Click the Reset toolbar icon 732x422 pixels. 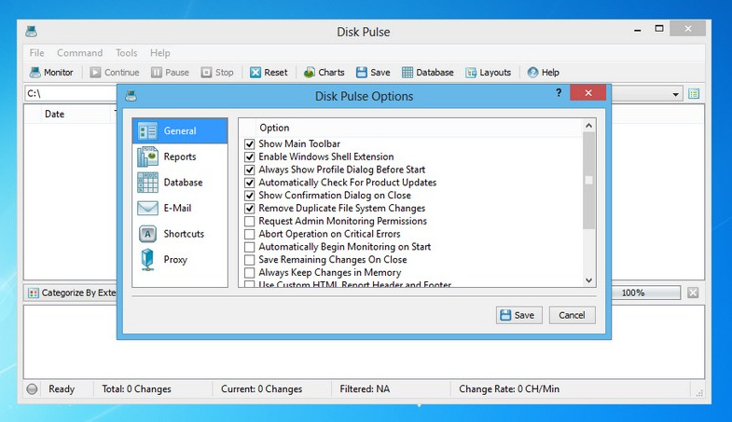coord(255,73)
